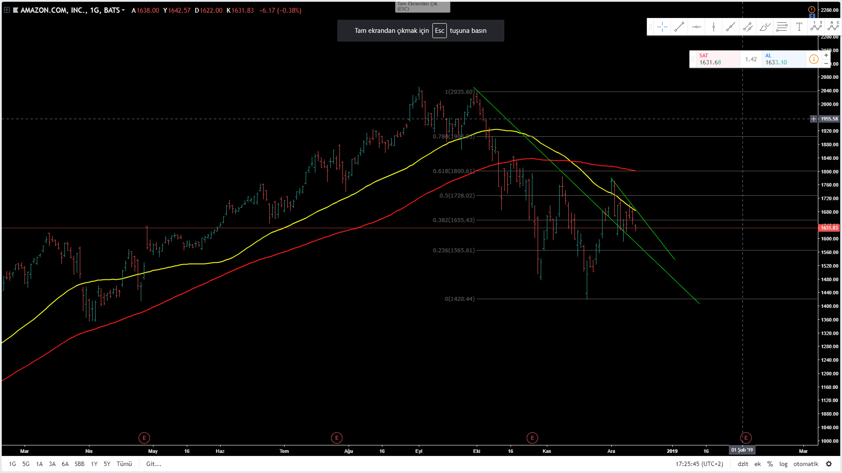Select the brush drawing tool
The height and width of the screenshot is (473, 842).
click(x=765, y=27)
